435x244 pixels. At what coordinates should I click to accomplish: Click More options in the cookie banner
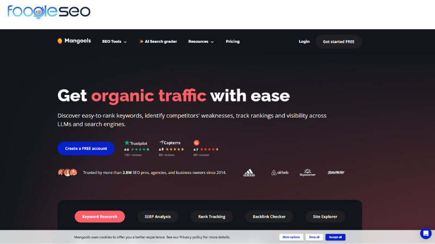(x=291, y=237)
